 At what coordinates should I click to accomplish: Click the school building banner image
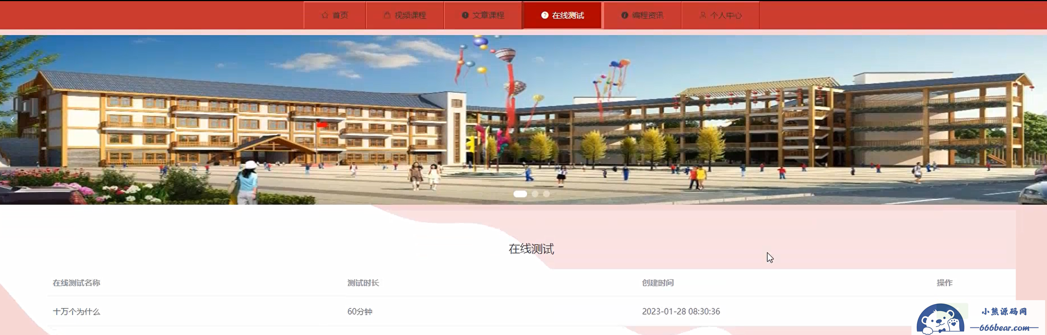coord(523,119)
